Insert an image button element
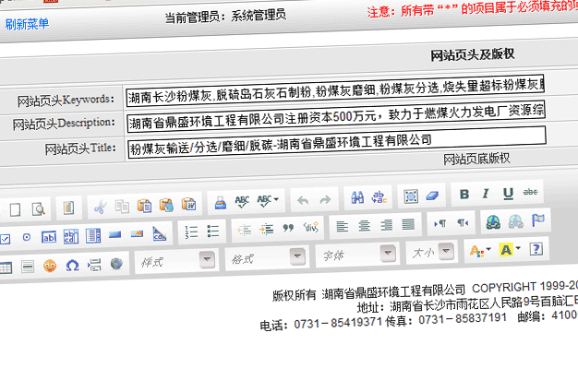The width and height of the screenshot is (578, 380). coord(137,234)
